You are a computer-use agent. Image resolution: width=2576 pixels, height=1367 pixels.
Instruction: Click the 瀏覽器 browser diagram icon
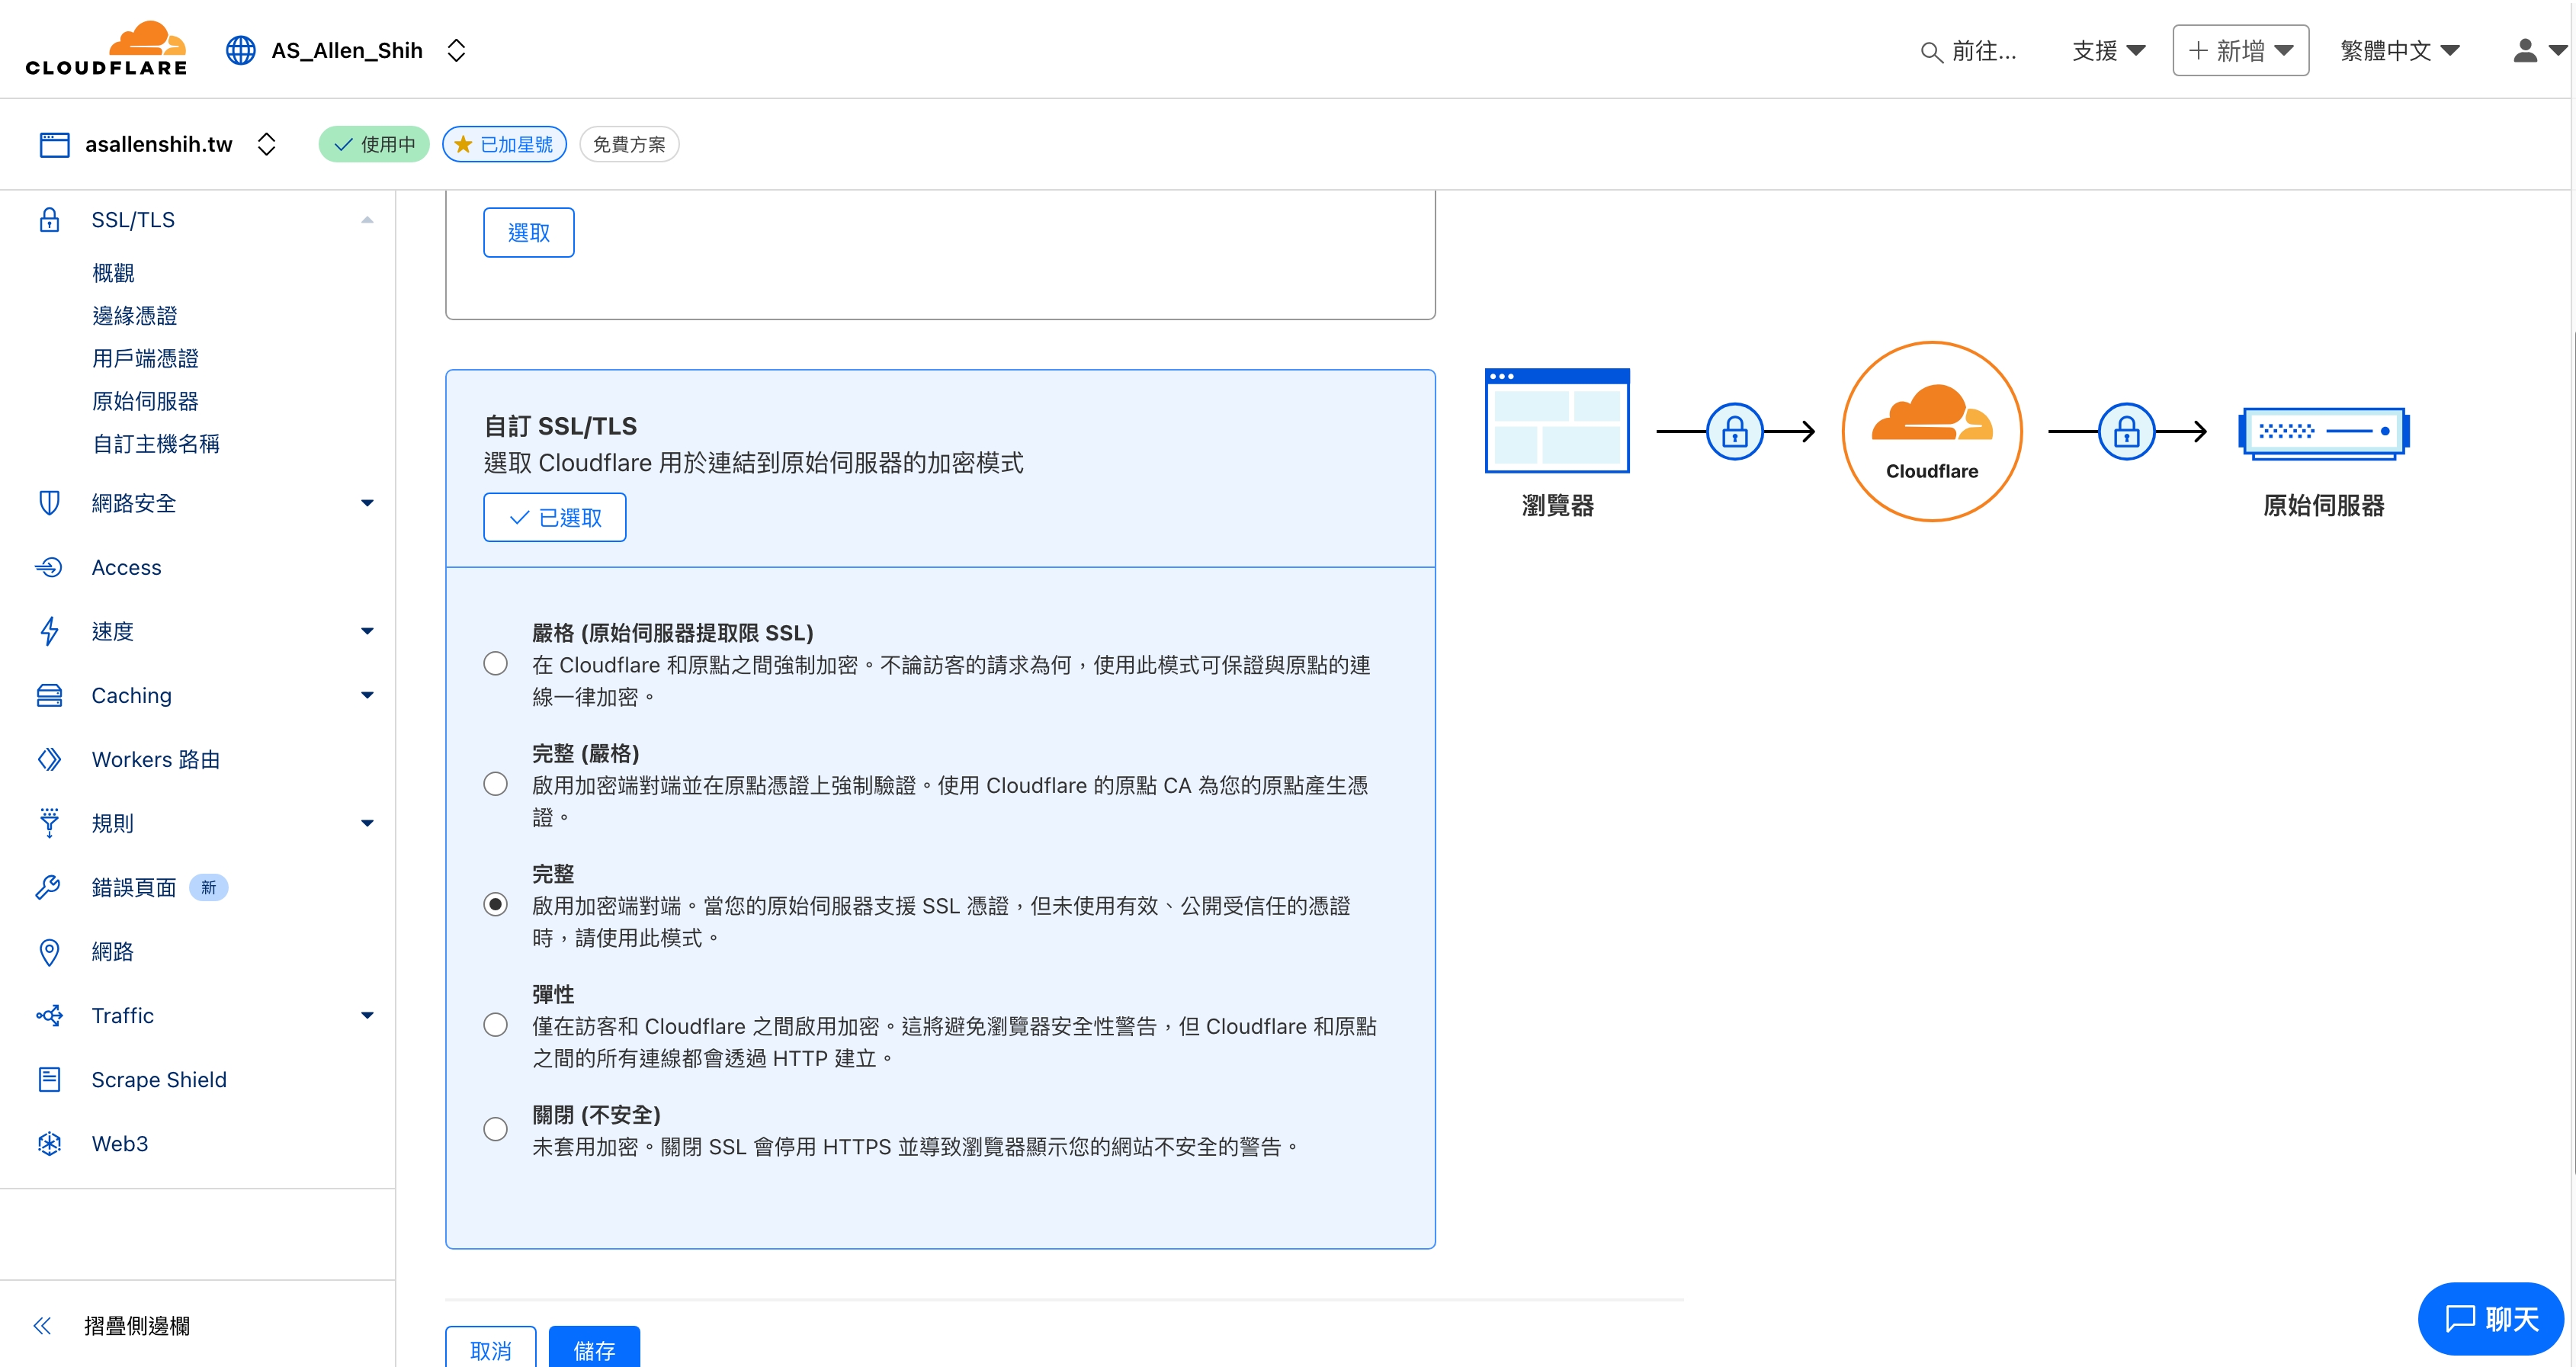(x=1557, y=420)
